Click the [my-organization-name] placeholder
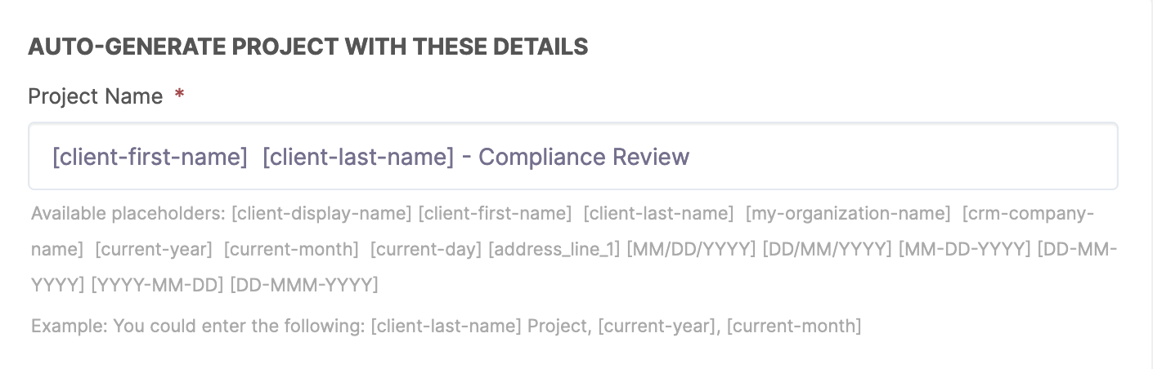Image resolution: width=1153 pixels, height=369 pixels. (848, 214)
